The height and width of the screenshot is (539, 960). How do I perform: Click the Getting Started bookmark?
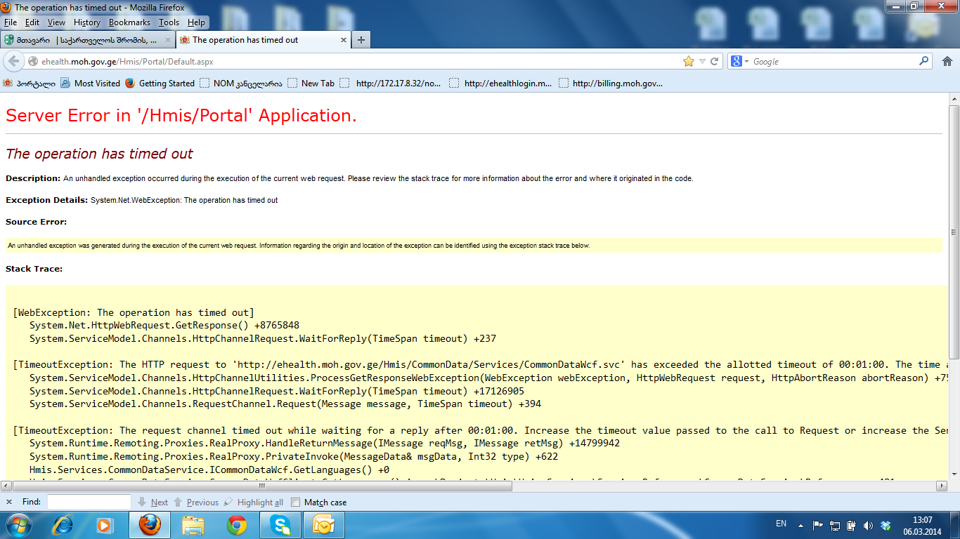click(160, 84)
